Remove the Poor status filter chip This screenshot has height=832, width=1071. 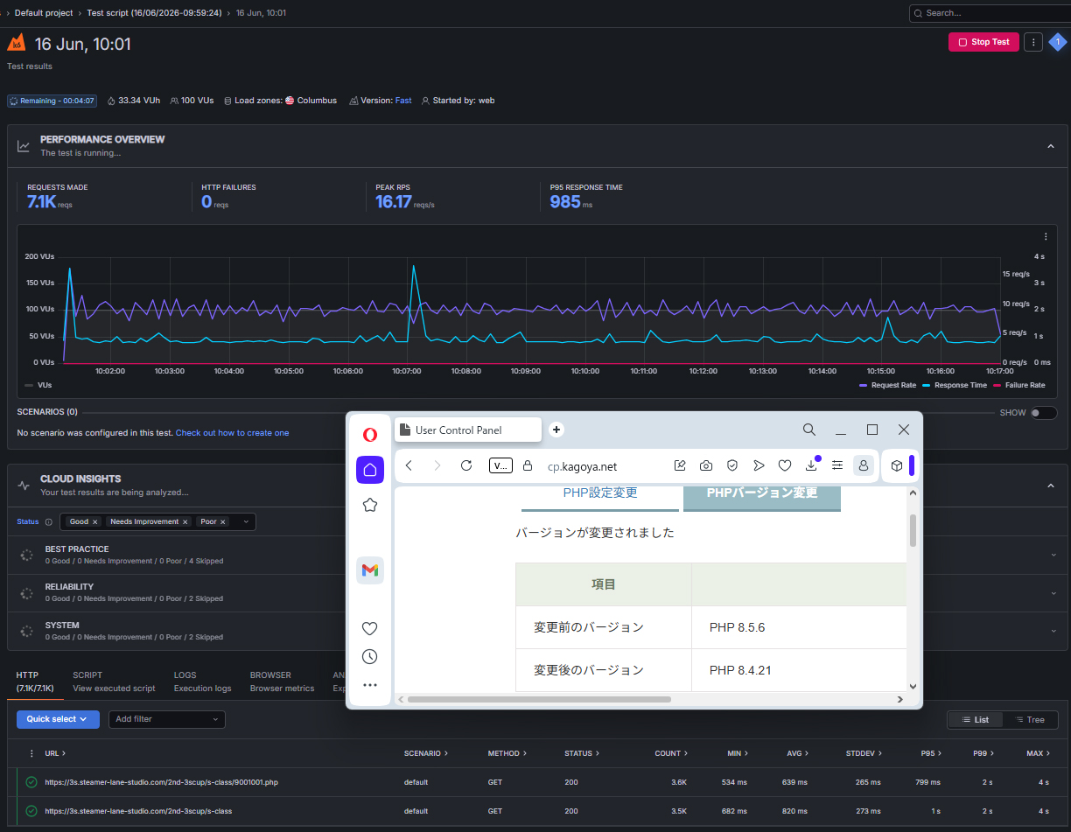click(223, 521)
